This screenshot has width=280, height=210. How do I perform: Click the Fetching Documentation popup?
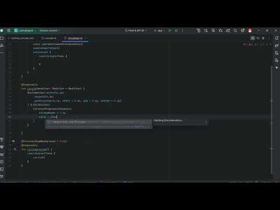(180, 123)
